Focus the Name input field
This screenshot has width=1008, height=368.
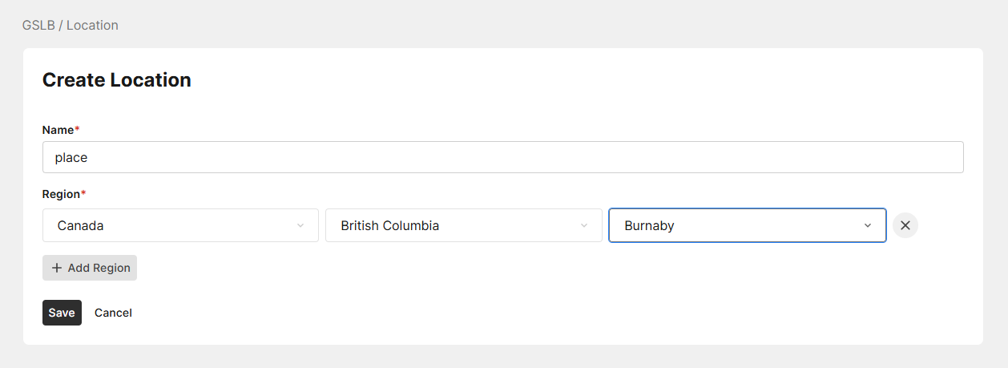[502, 157]
